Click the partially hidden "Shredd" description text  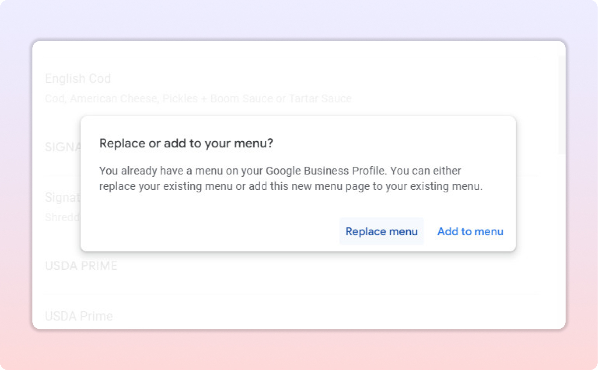click(62, 217)
